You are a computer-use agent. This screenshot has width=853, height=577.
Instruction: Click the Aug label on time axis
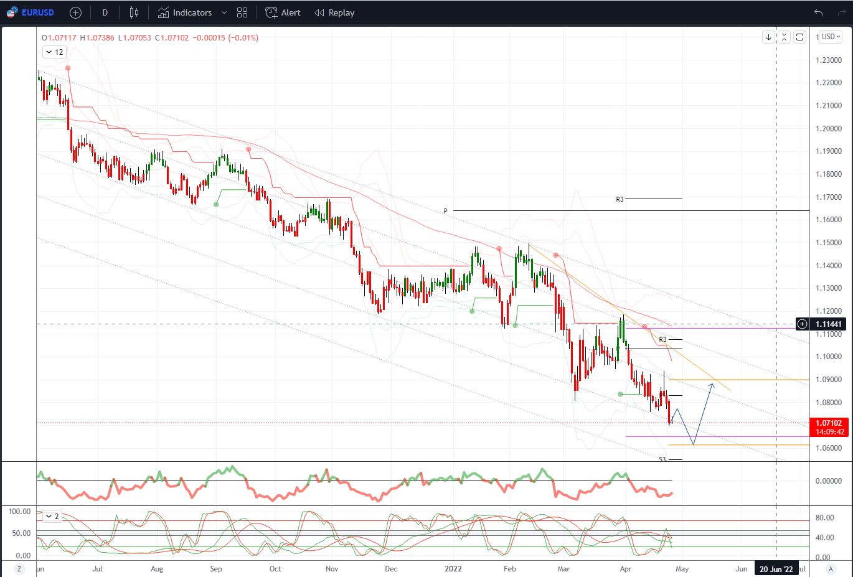157,569
